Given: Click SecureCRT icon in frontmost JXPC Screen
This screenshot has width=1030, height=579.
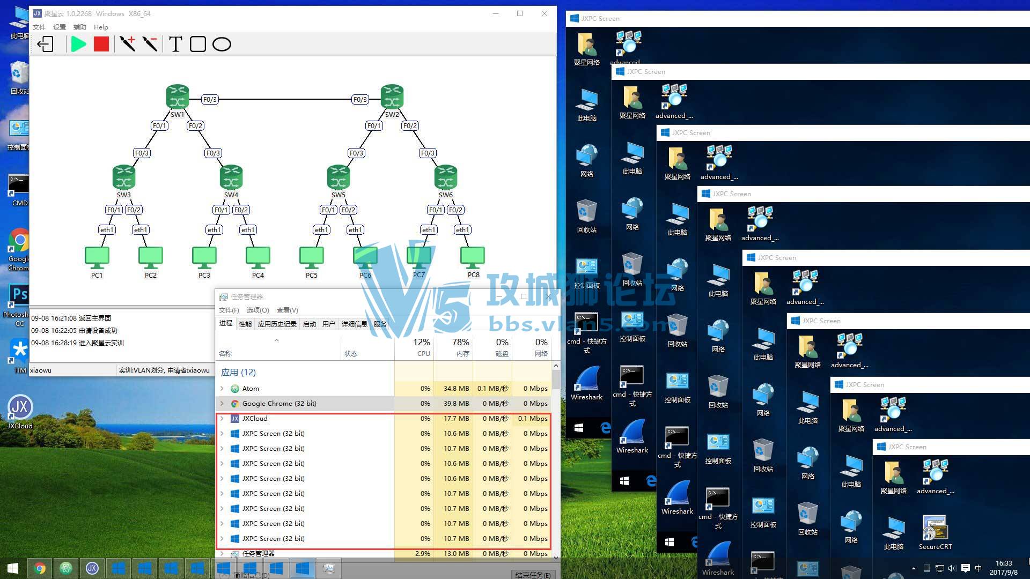Looking at the screenshot, I should (x=935, y=532).
